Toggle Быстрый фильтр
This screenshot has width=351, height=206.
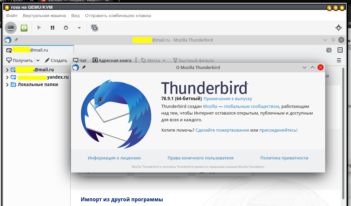pos(193,60)
